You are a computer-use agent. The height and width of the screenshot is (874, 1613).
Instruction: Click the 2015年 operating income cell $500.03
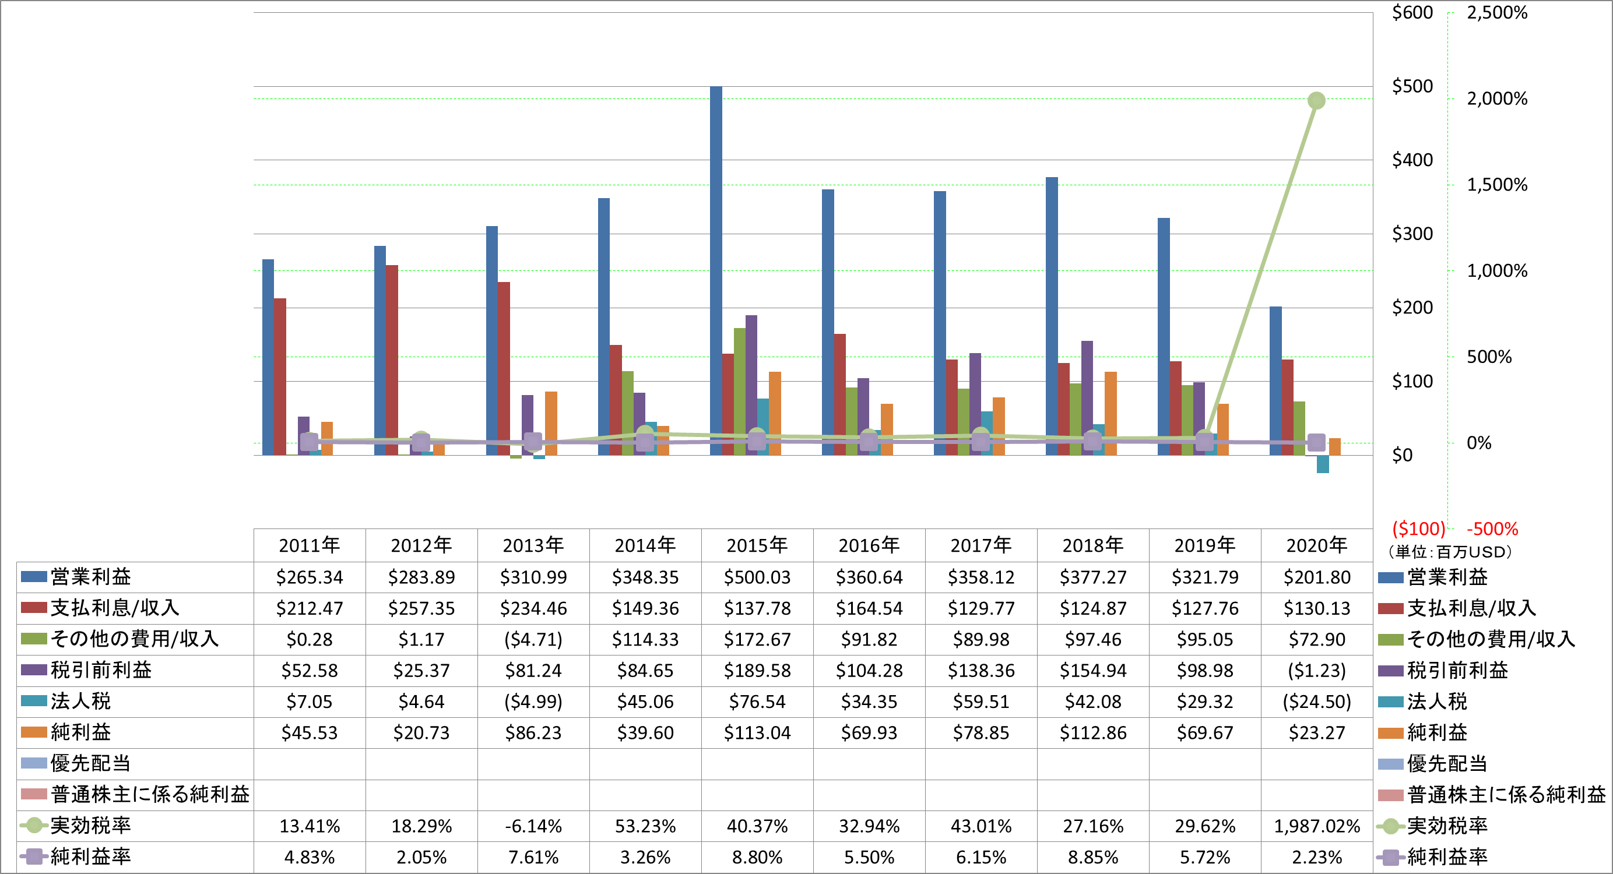tap(757, 577)
